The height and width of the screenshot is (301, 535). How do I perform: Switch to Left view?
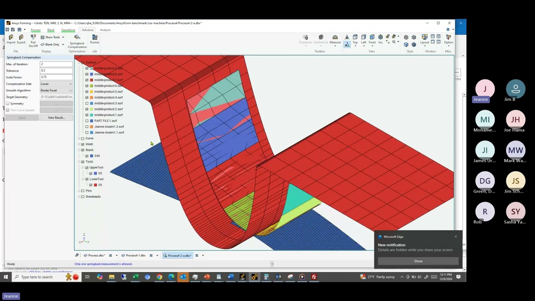pyautogui.click(x=363, y=39)
